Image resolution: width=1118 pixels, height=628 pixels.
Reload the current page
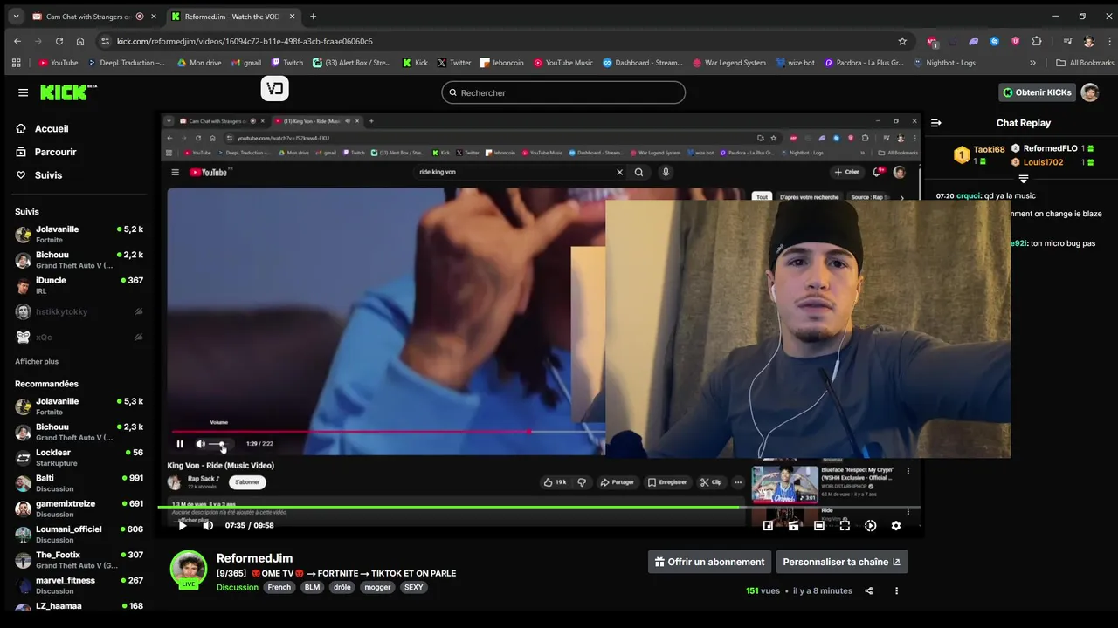59,41
